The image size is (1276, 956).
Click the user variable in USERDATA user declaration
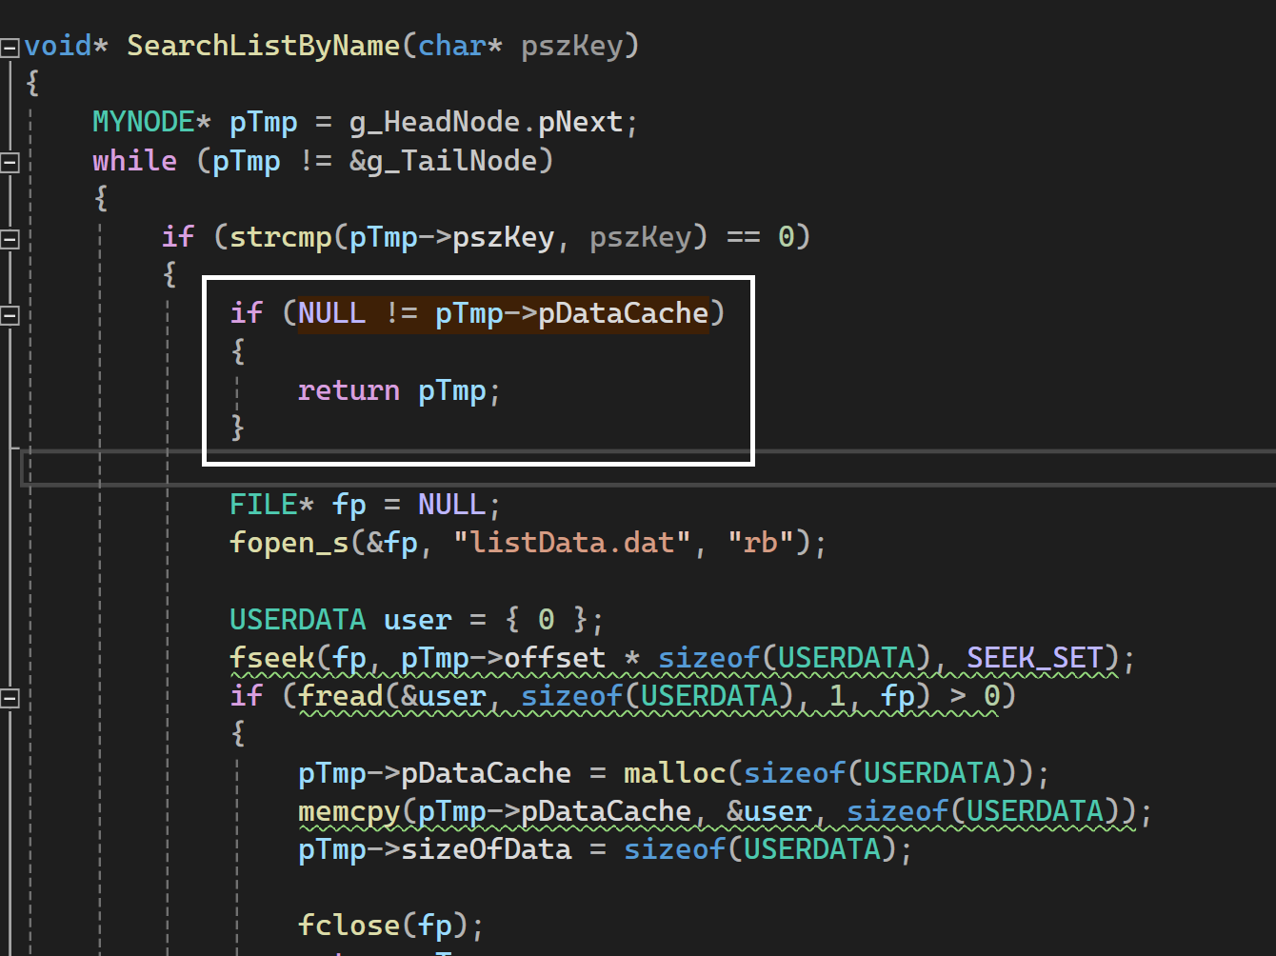click(x=417, y=620)
